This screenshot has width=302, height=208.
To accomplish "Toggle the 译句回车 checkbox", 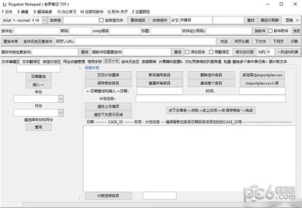I will click(x=187, y=52).
